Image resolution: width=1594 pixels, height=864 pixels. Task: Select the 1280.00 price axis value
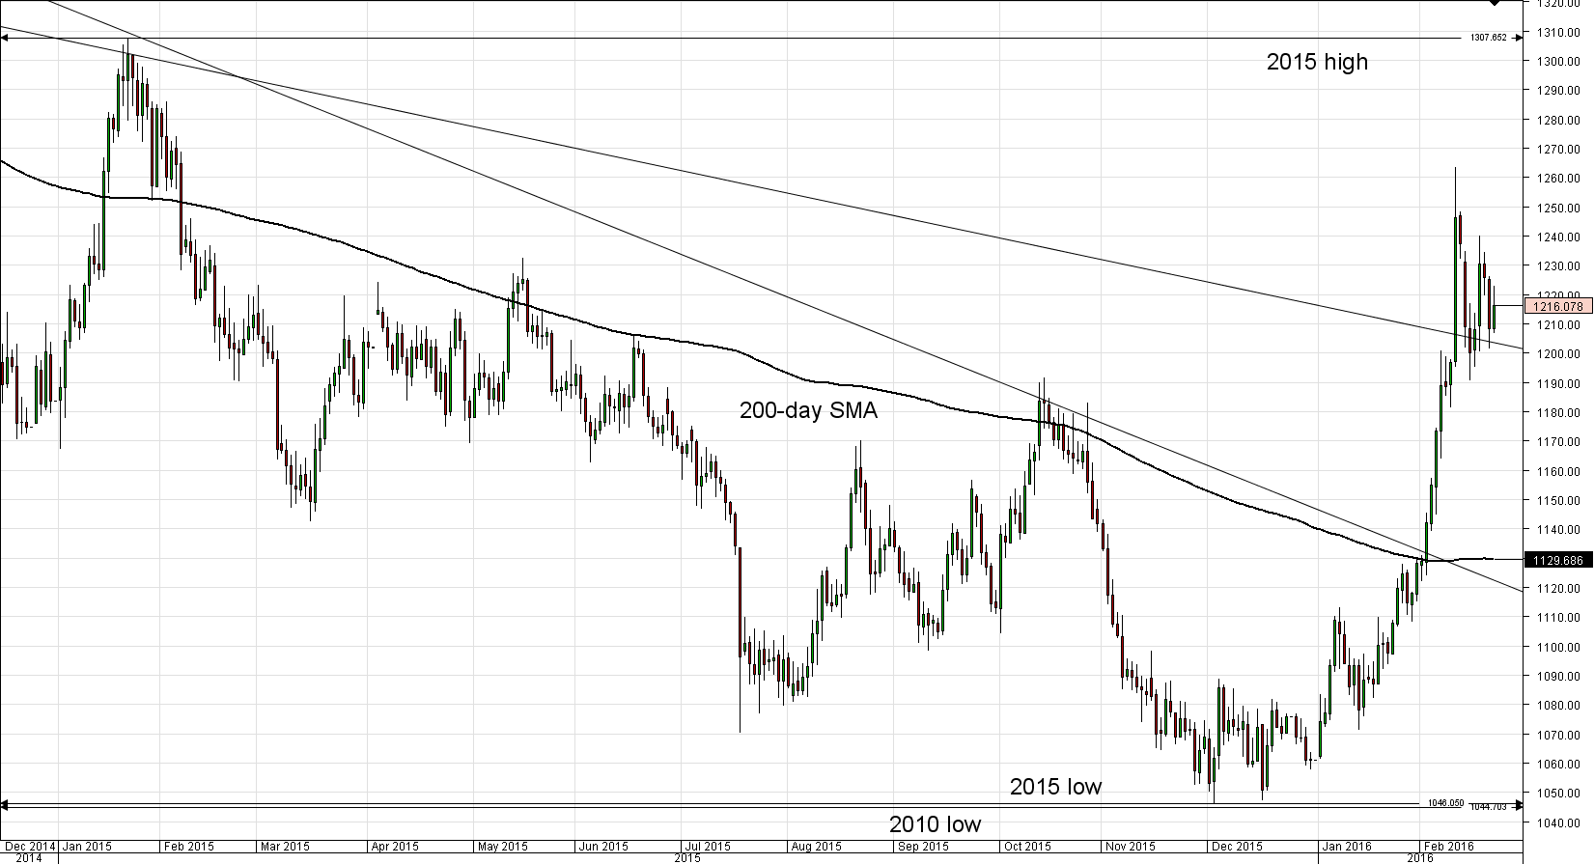tap(1560, 120)
